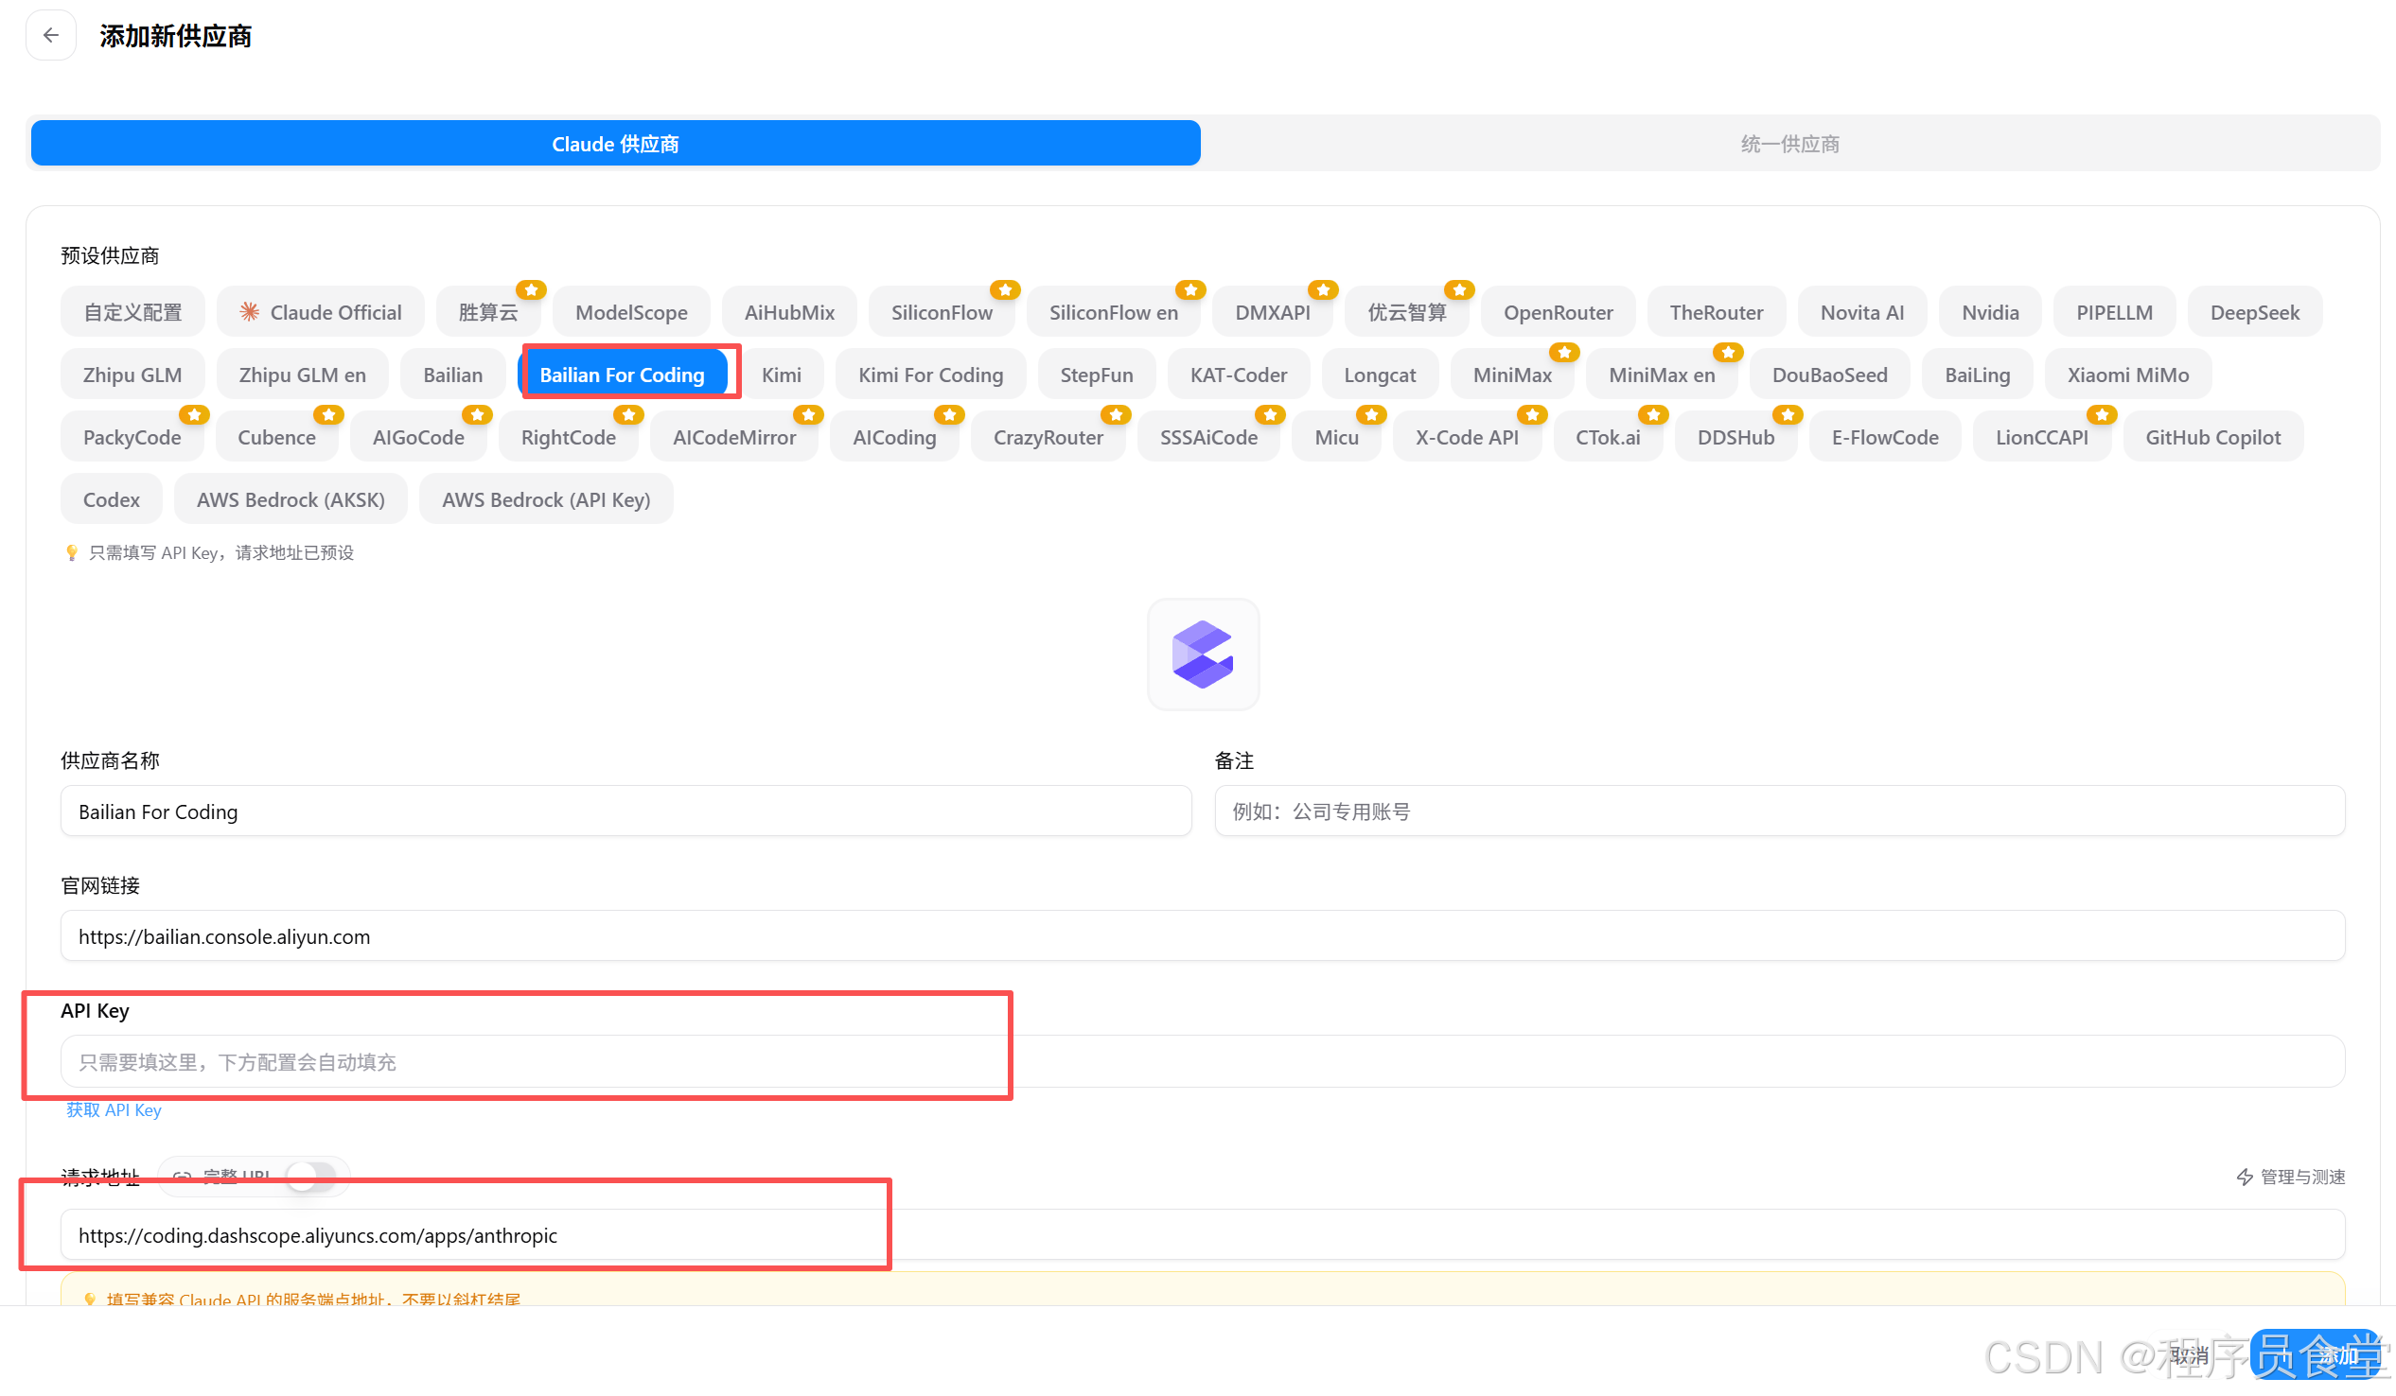Viewport: 2396px width, 1396px height.
Task: Switch to the 统一供应商 tab
Action: tap(1789, 144)
